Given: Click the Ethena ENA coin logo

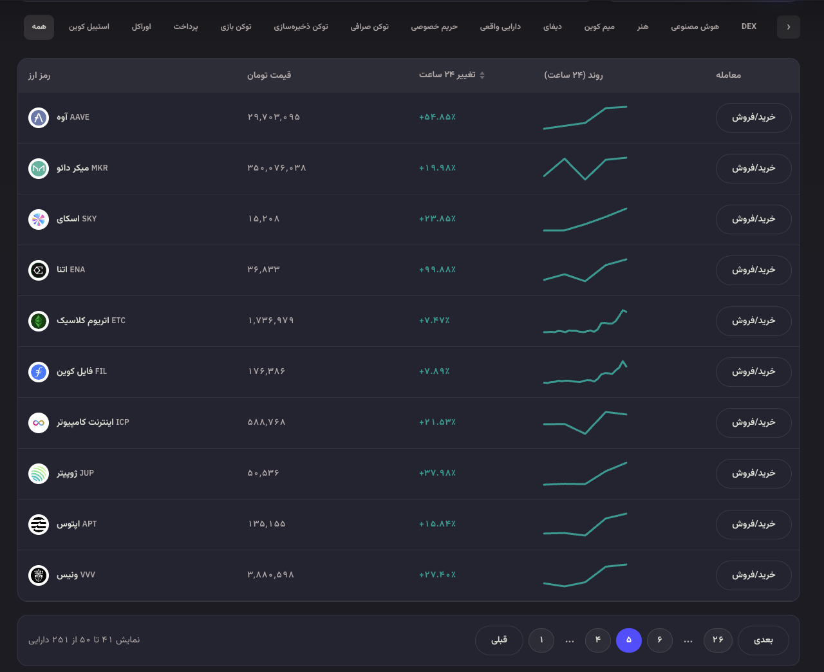Looking at the screenshot, I should 39,270.
